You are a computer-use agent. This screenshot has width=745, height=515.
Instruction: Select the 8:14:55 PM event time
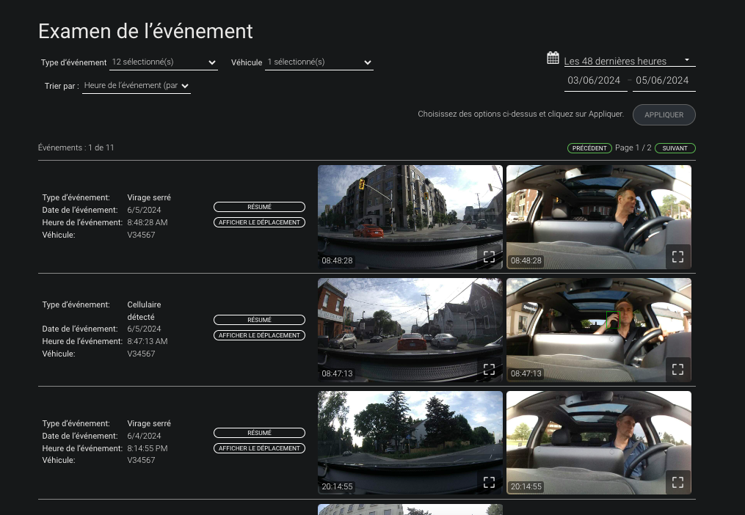pos(148,448)
